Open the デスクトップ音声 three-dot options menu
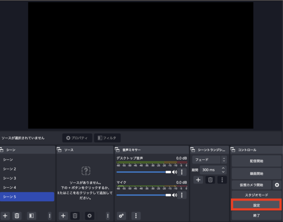The width and height of the screenshot is (283, 222). pyautogui.click(x=182, y=172)
